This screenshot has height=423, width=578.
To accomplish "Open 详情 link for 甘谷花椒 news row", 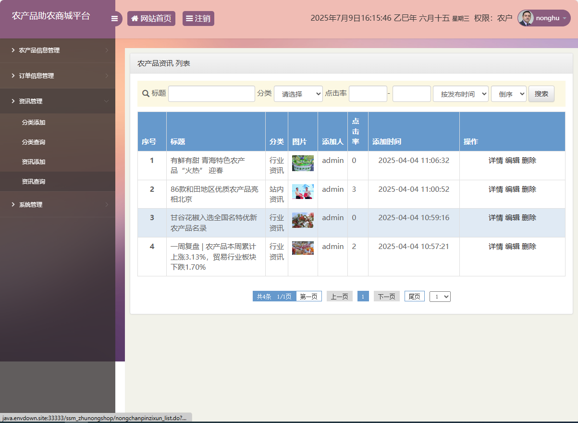I will pyautogui.click(x=495, y=217).
